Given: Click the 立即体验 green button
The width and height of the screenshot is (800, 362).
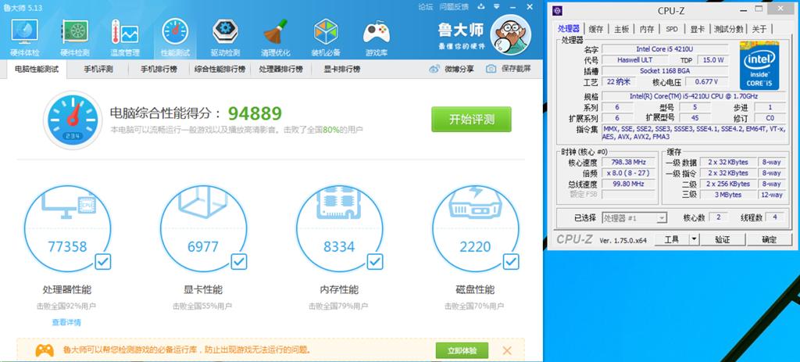Looking at the screenshot, I should 462,351.
